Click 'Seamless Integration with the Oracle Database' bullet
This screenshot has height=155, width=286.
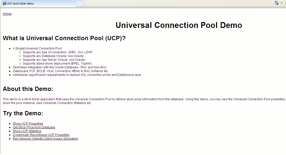(x=60, y=67)
